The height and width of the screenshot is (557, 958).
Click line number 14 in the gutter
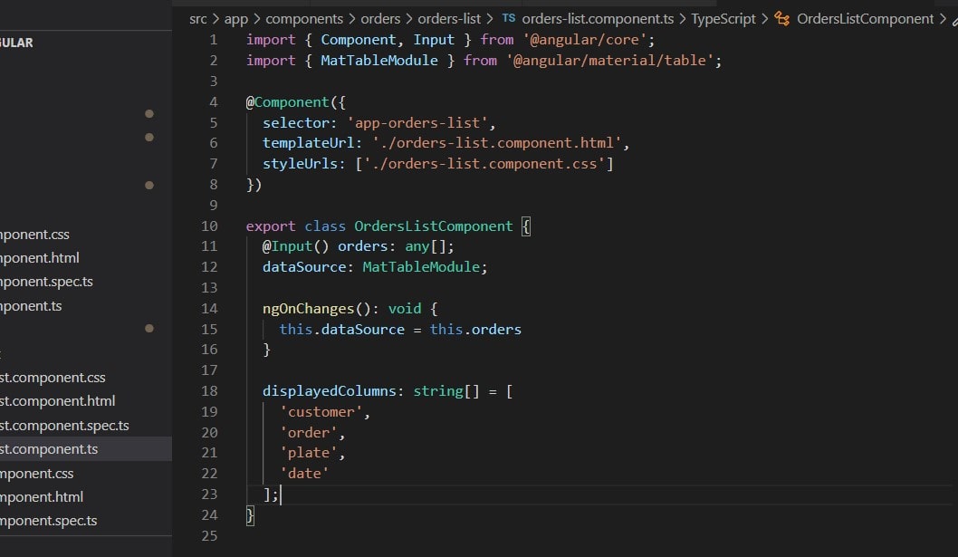(x=209, y=309)
